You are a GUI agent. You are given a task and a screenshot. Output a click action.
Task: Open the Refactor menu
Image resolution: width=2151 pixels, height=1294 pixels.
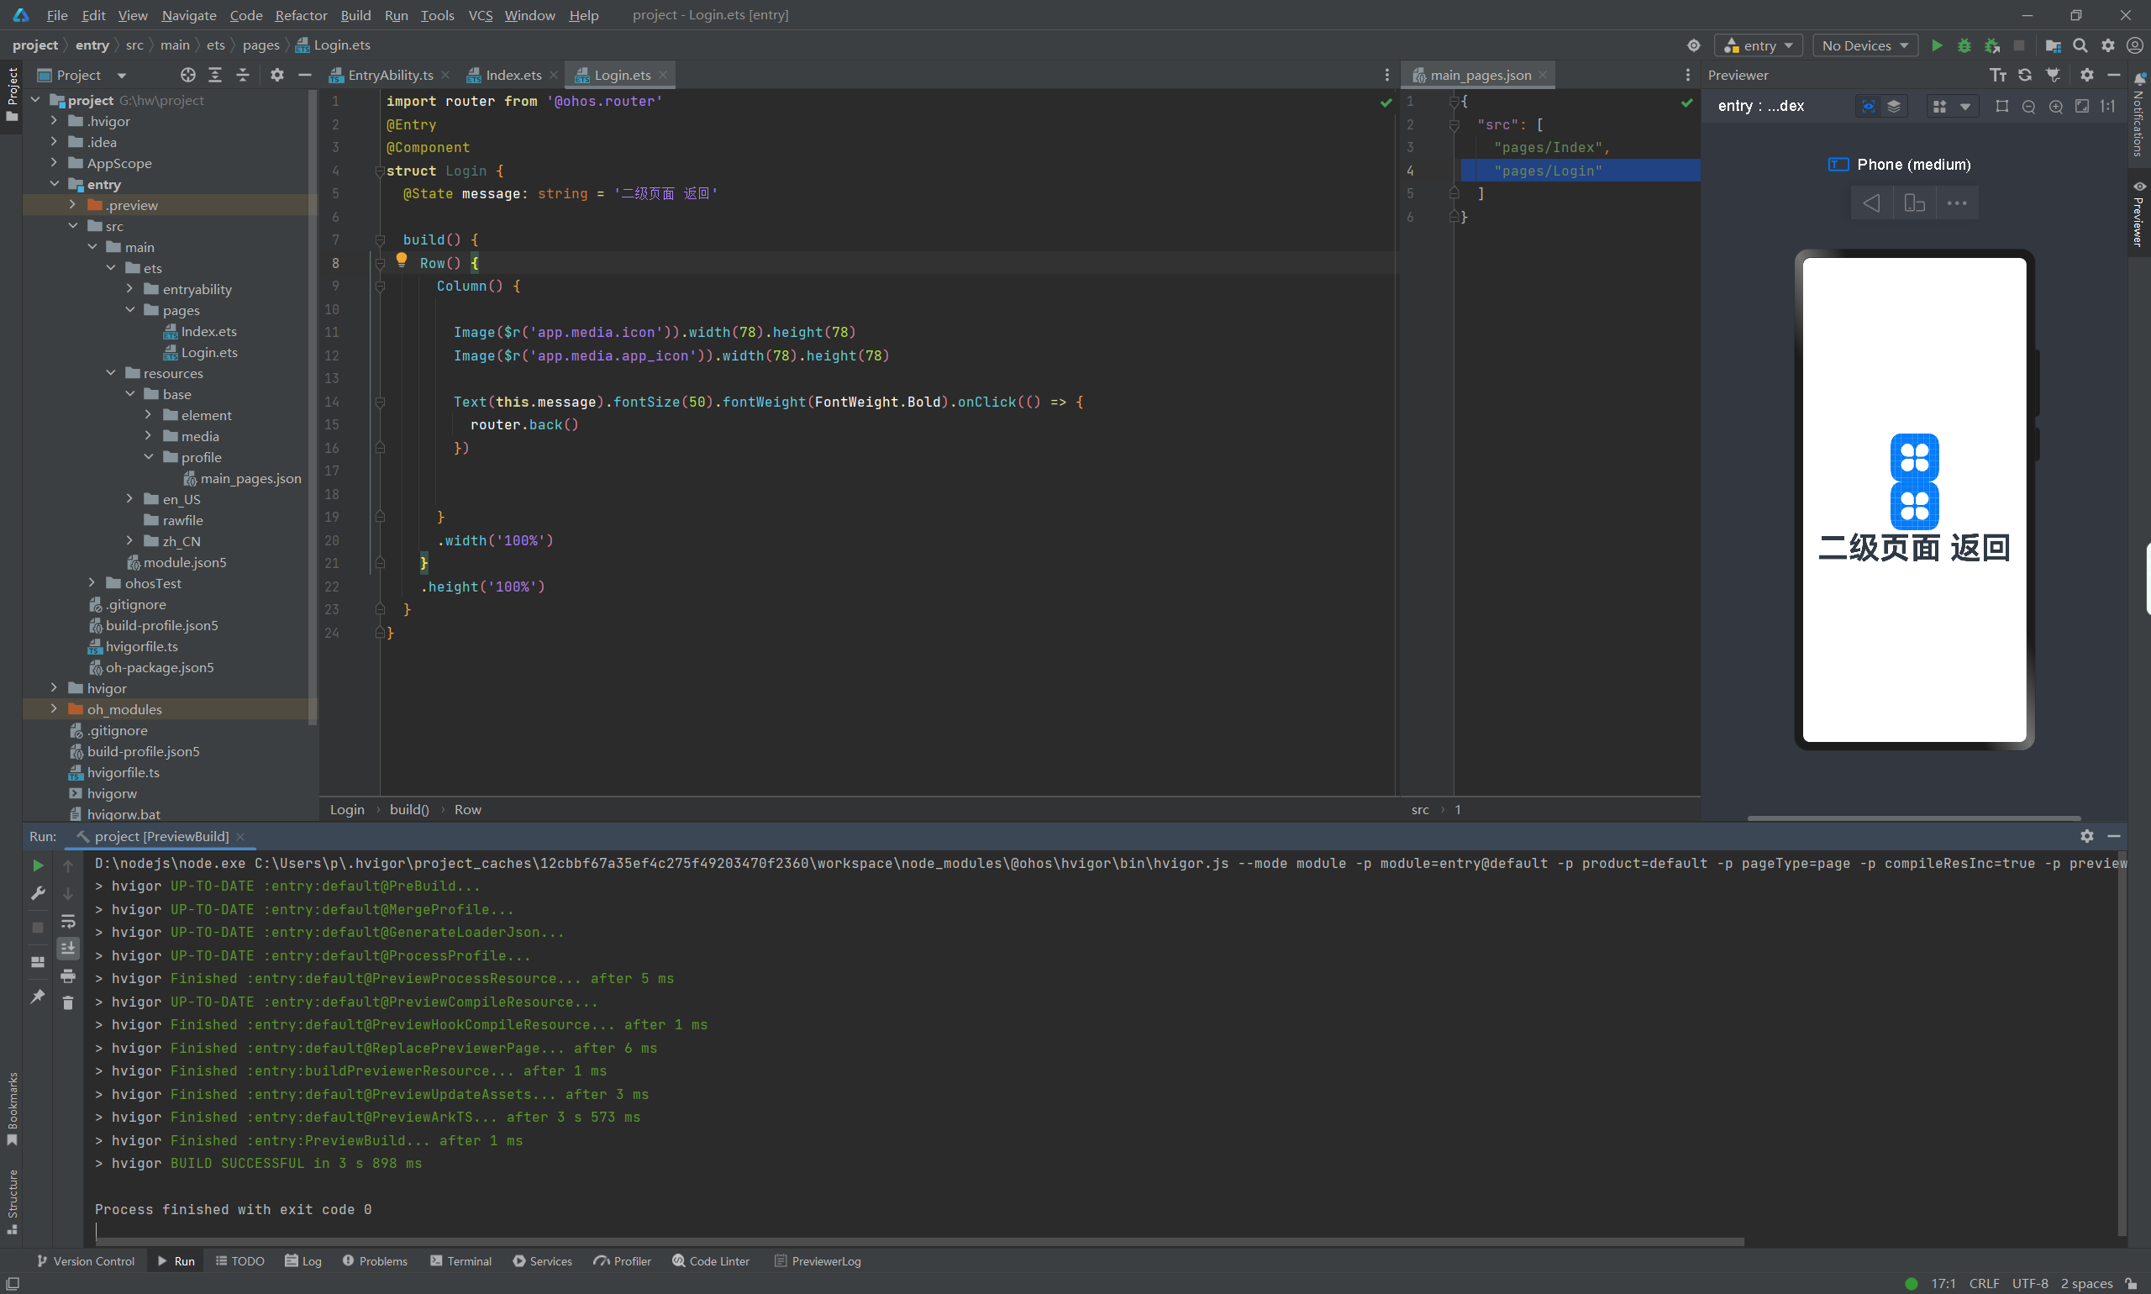point(301,15)
